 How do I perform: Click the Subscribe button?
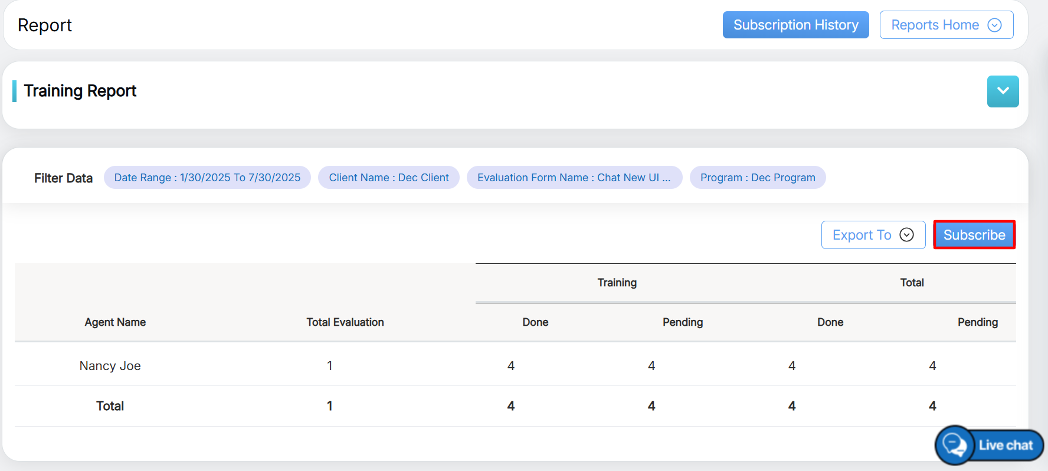coord(974,235)
